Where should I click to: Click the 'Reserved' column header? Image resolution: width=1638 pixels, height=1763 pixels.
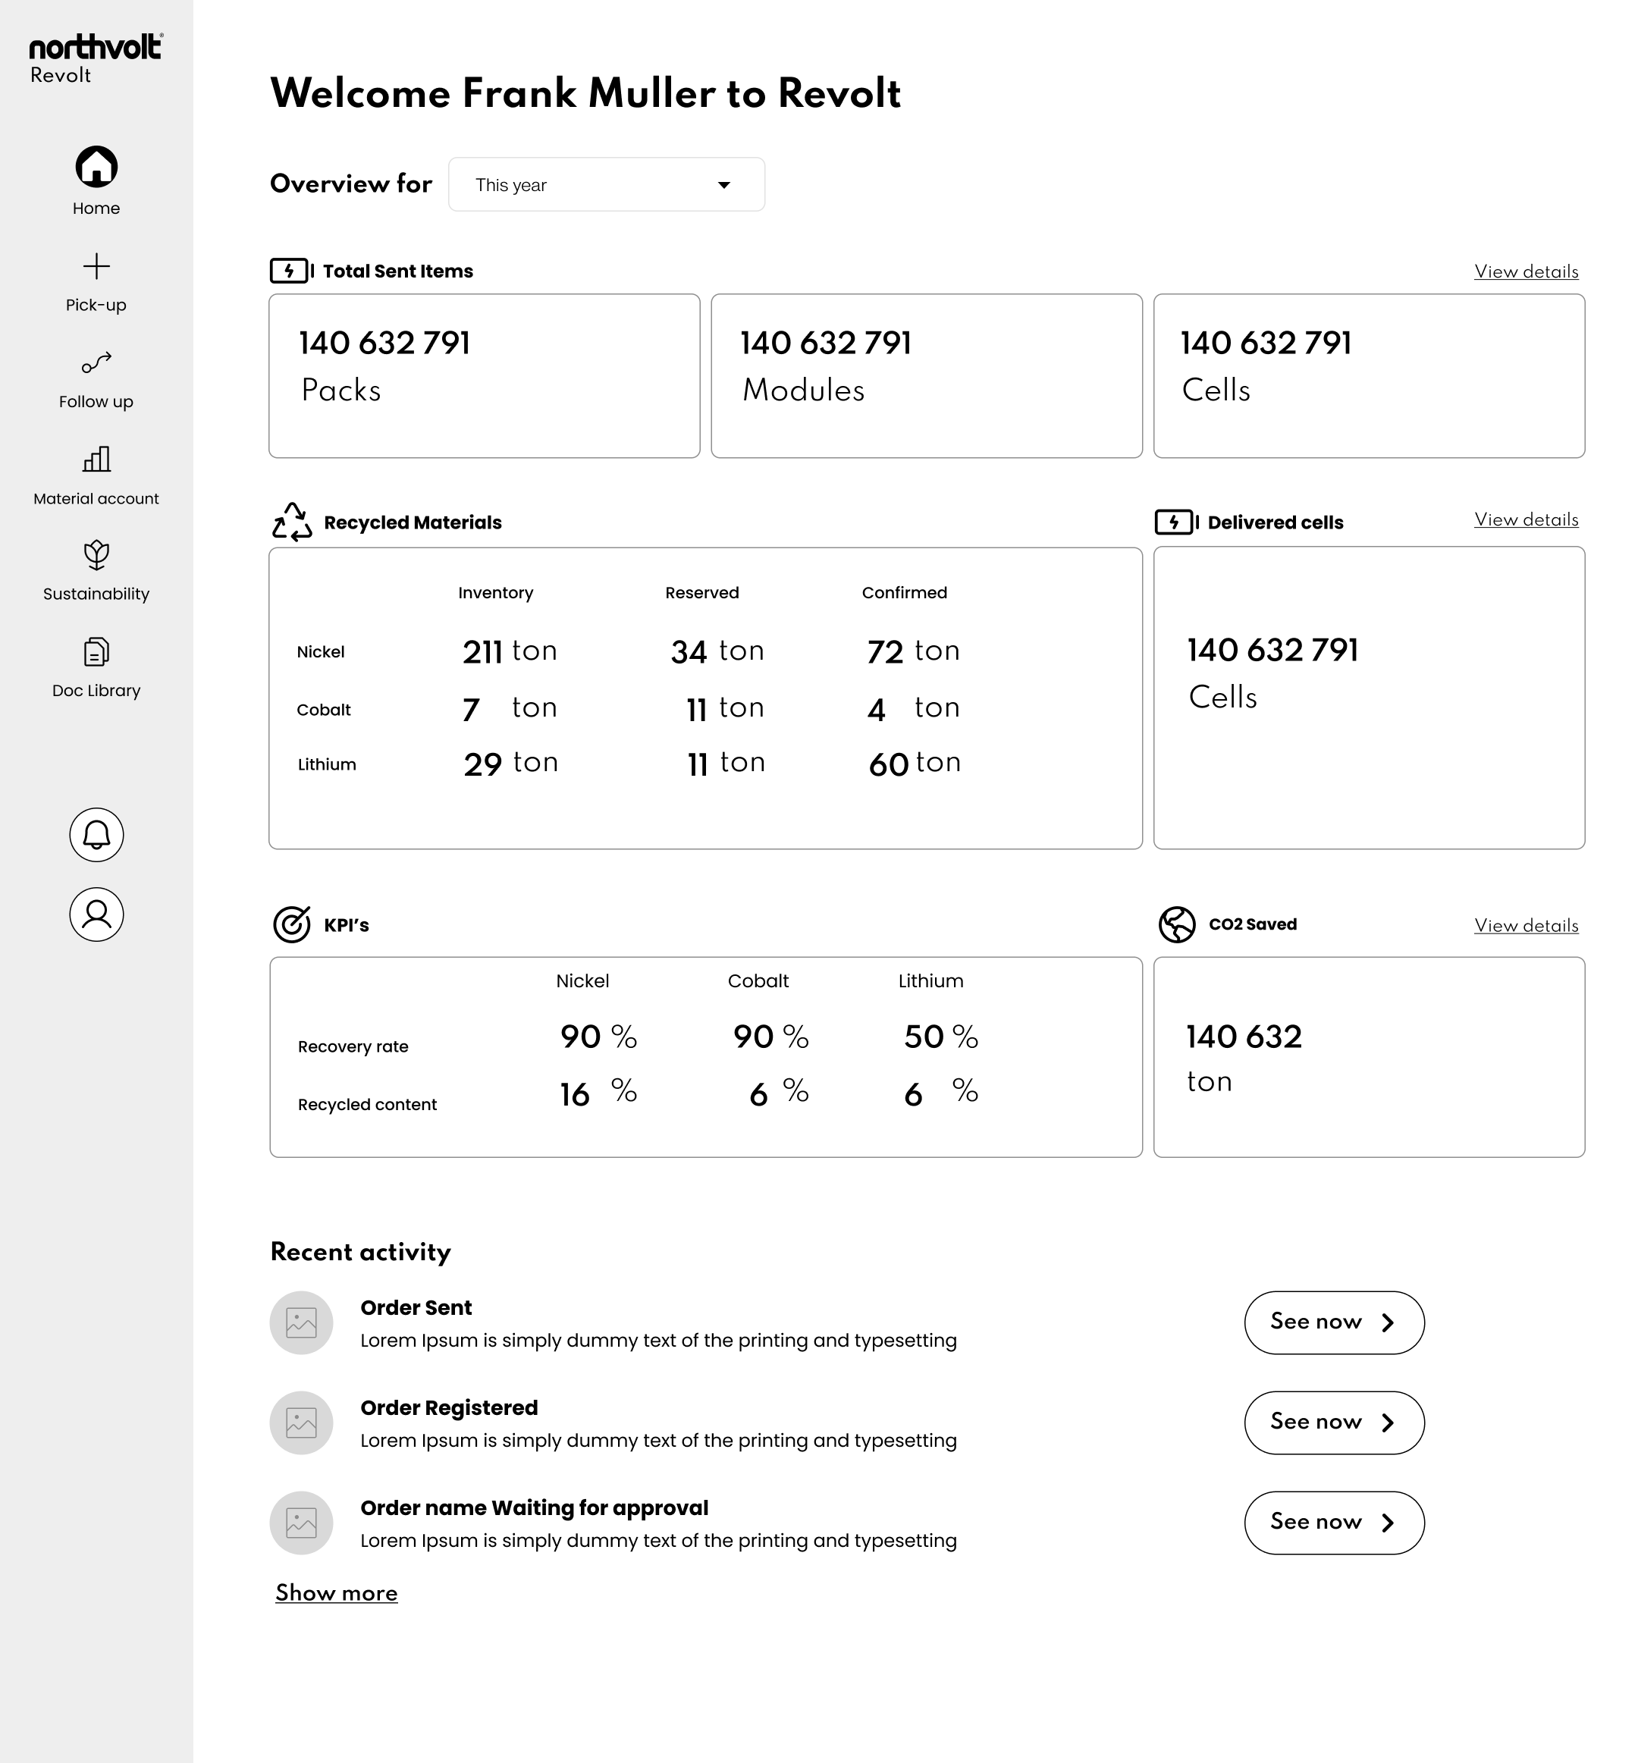coord(702,593)
